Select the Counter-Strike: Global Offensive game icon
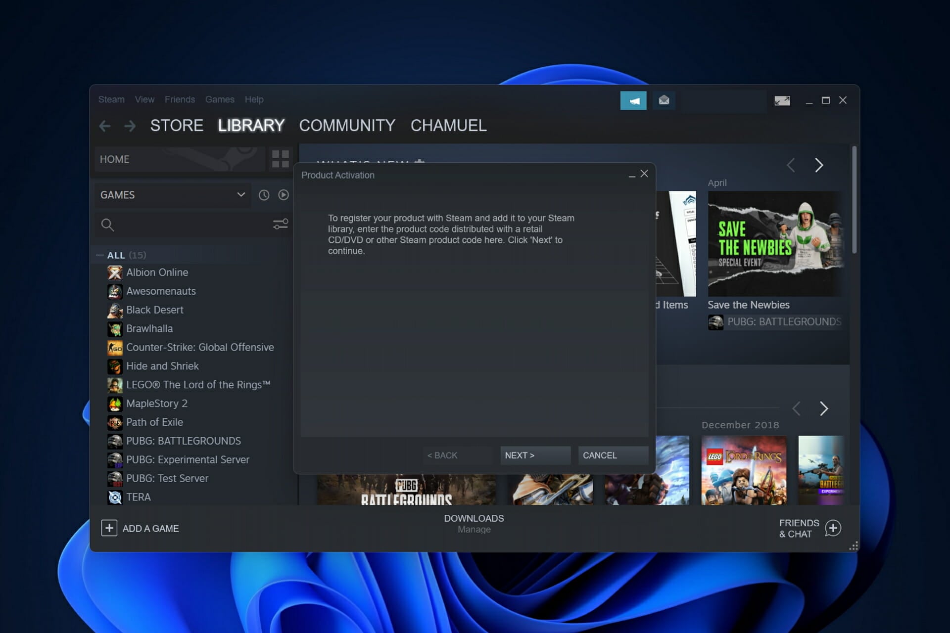 coord(114,348)
